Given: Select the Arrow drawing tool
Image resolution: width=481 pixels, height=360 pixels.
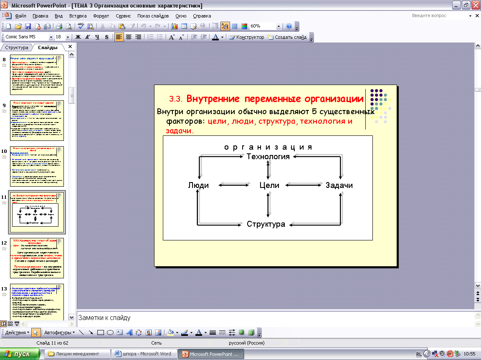Looking at the screenshot, I should pos(91,332).
